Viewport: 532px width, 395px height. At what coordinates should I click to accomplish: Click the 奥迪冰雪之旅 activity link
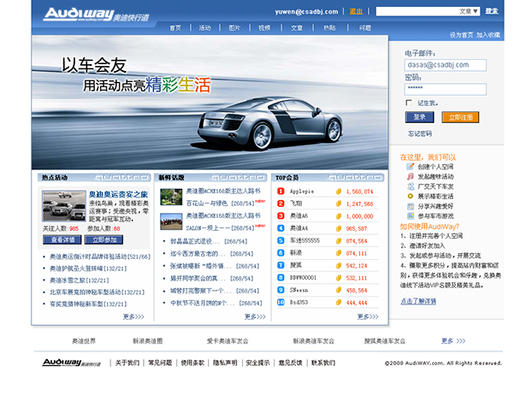(80, 280)
